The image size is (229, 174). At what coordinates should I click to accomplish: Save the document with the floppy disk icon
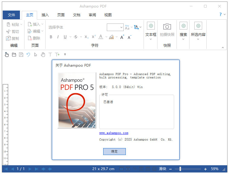(x=21, y=55)
